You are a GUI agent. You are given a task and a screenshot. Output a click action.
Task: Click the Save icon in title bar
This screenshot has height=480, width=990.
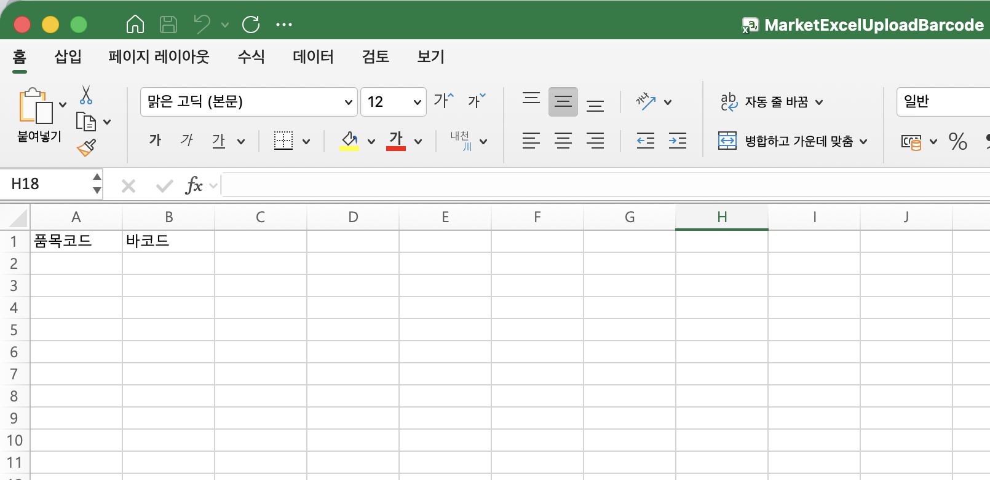tap(168, 25)
